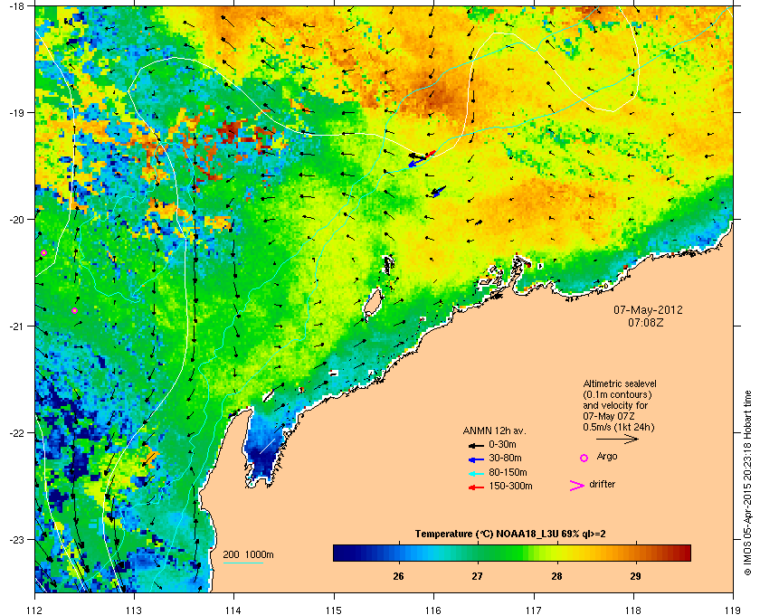Viewport: 760px width, 615px height.
Task: Click the "80-150m" depth label
Action: coord(508,472)
